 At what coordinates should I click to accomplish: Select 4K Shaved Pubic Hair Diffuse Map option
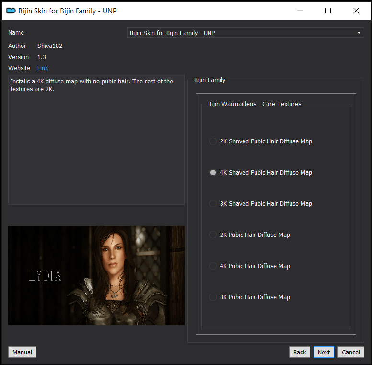(x=261, y=172)
